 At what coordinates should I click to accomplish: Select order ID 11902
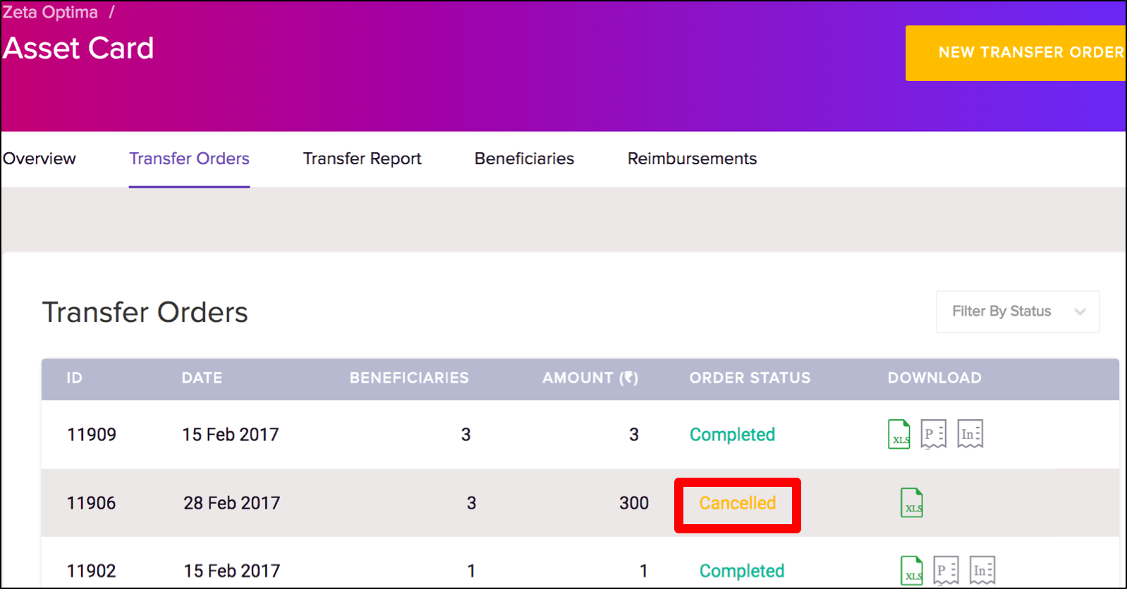pos(91,571)
